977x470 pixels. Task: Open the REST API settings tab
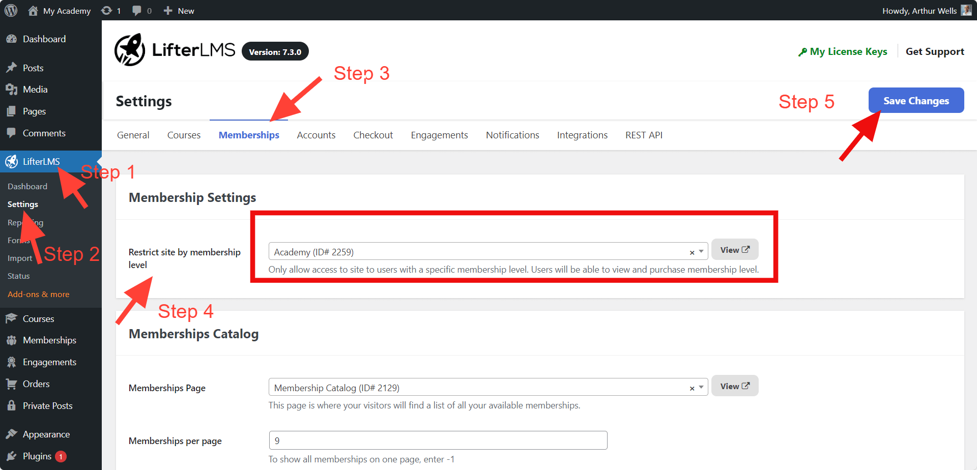click(644, 135)
